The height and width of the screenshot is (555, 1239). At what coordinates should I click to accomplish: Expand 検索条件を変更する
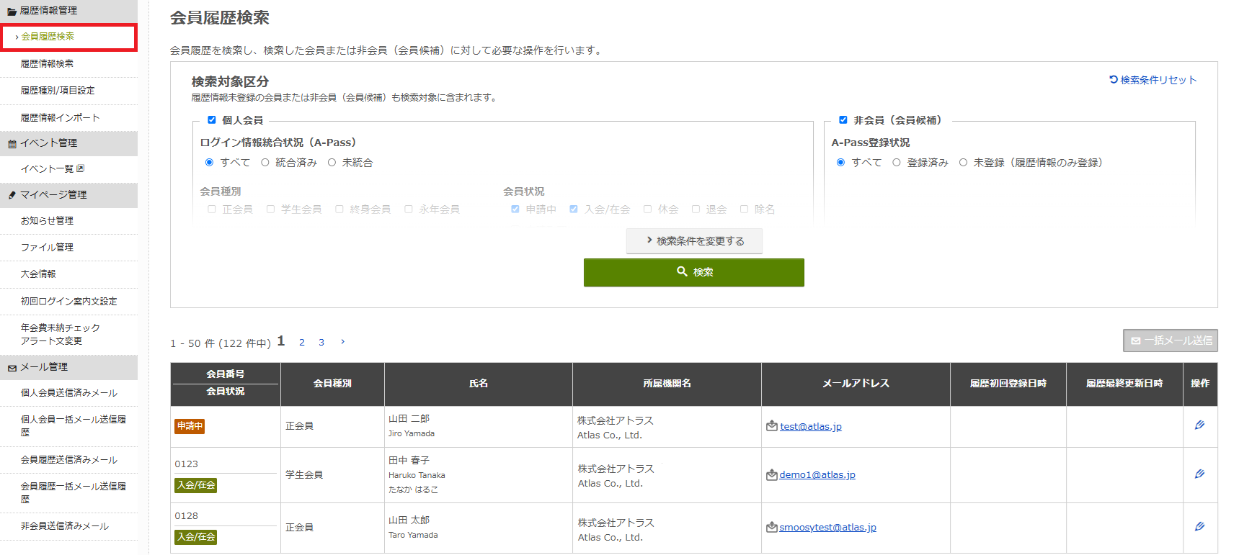[x=694, y=241]
